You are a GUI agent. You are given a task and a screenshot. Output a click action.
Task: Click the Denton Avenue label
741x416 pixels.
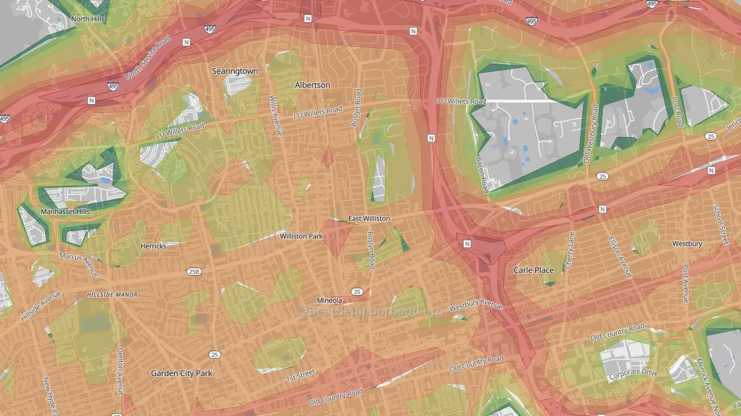tap(120, 372)
